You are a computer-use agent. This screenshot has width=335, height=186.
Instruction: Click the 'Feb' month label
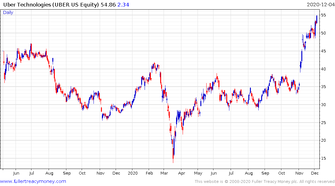click(x=149, y=173)
